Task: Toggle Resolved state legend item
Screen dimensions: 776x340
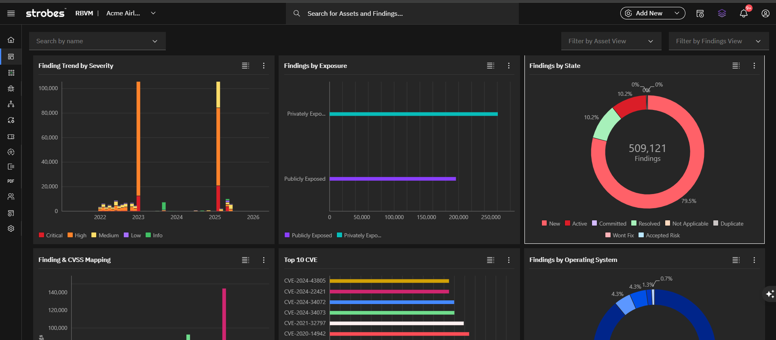Action: [645, 224]
